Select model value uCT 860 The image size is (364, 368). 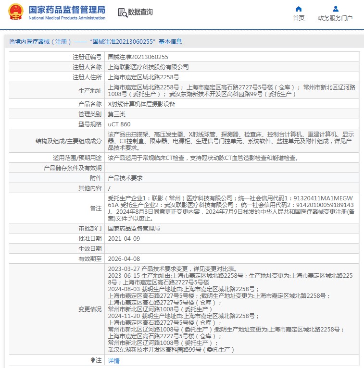pos(119,124)
